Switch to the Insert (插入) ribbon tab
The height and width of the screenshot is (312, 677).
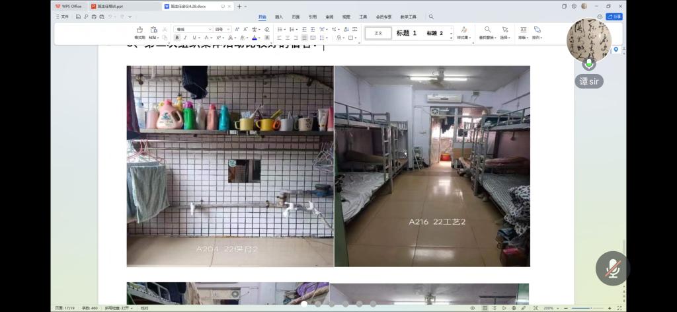pyautogui.click(x=279, y=17)
